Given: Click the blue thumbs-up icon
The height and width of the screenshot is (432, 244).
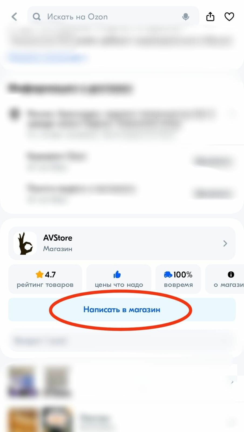Looking at the screenshot, I should 117,275.
